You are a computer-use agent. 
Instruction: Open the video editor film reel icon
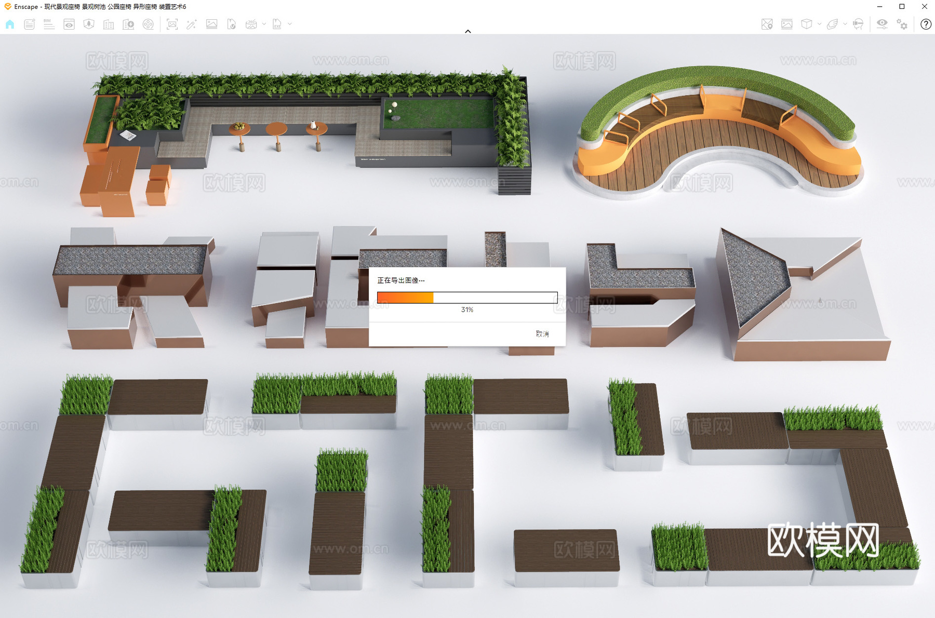[x=148, y=24]
